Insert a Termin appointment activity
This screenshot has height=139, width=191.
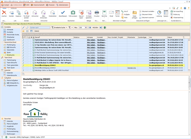(117, 14)
